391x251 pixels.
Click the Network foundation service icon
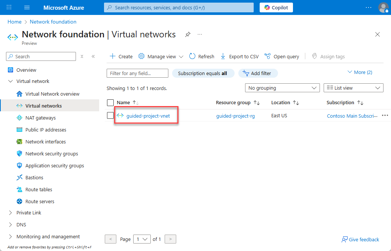(x=13, y=37)
